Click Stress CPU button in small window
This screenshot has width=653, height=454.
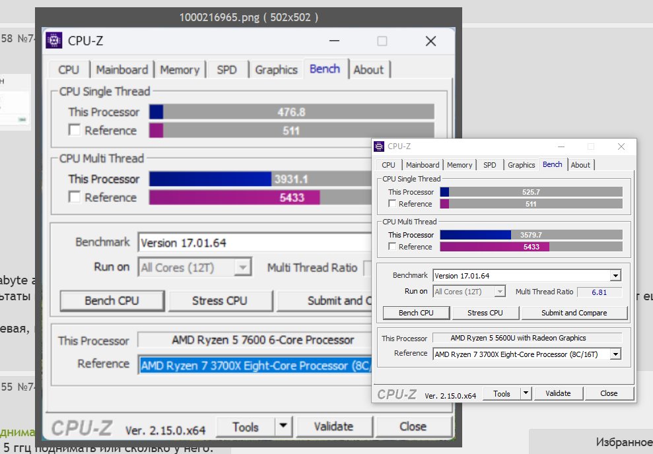(485, 313)
